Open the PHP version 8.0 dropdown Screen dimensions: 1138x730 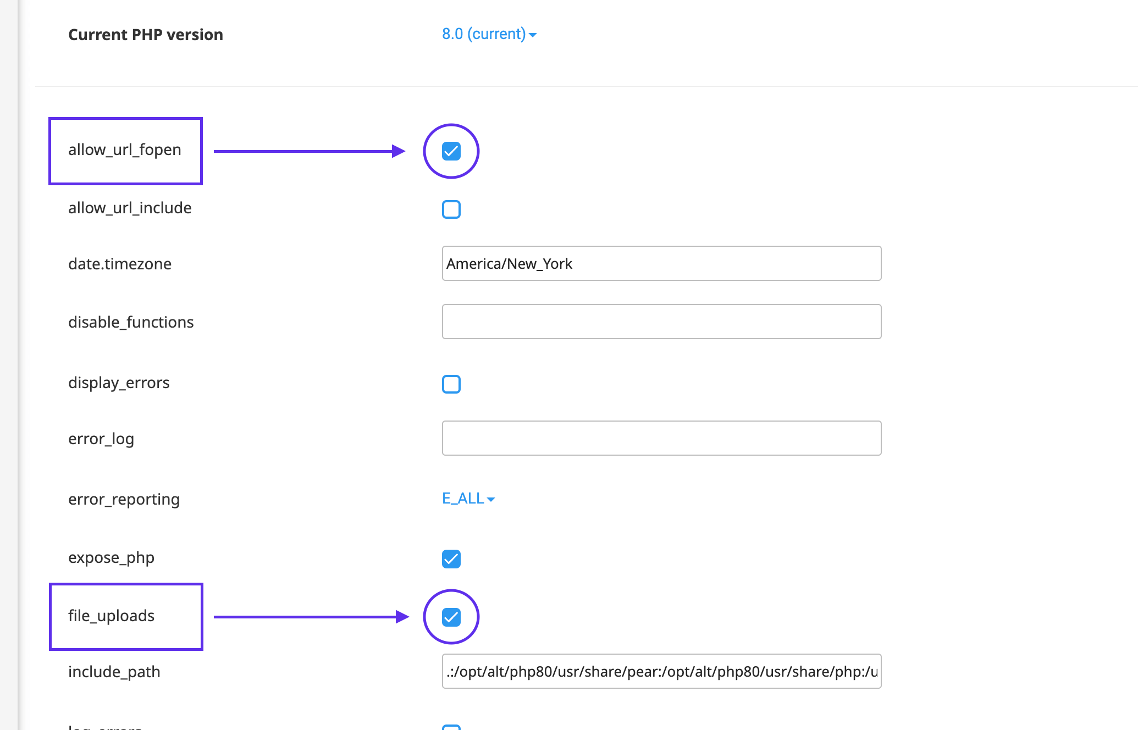[x=484, y=34]
